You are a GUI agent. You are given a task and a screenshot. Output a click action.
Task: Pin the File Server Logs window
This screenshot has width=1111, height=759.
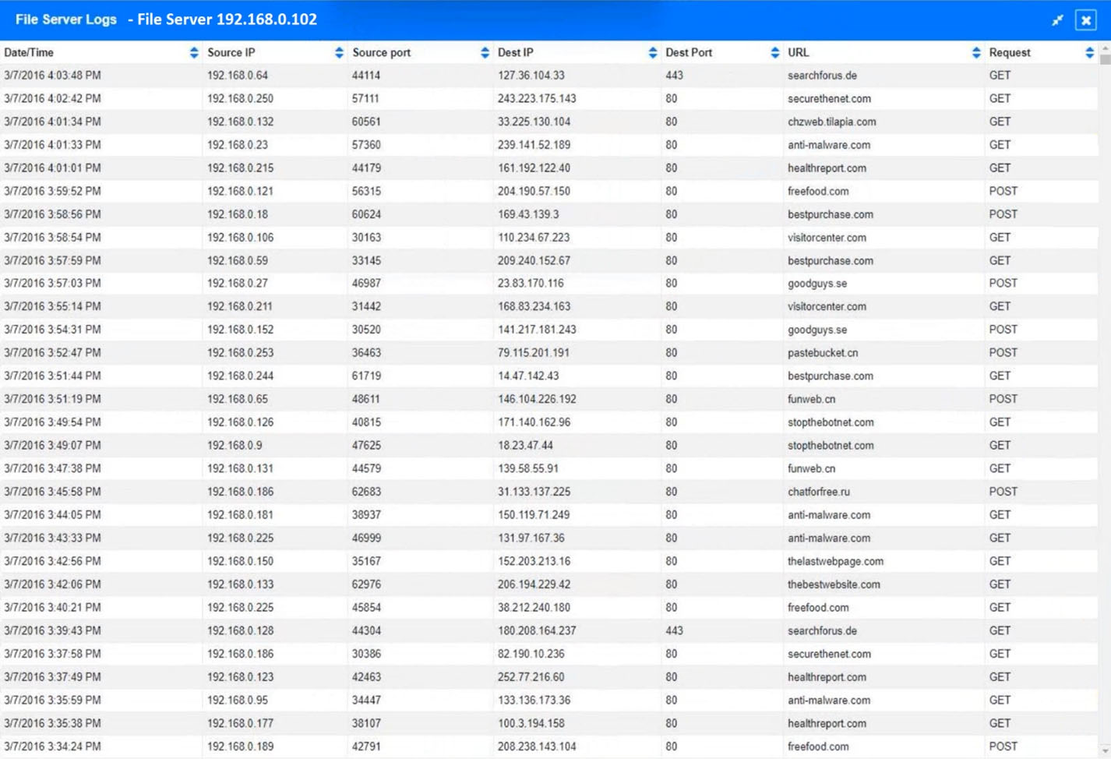coord(1057,20)
